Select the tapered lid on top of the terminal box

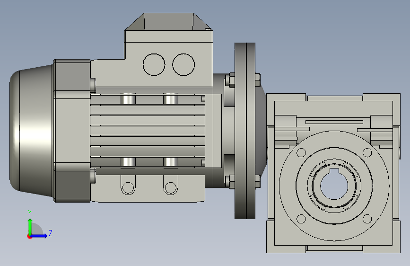pos(169,22)
